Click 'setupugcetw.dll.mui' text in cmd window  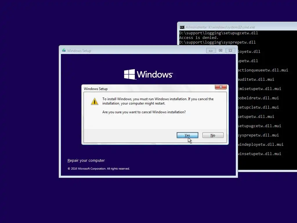pyautogui.click(x=260, y=126)
